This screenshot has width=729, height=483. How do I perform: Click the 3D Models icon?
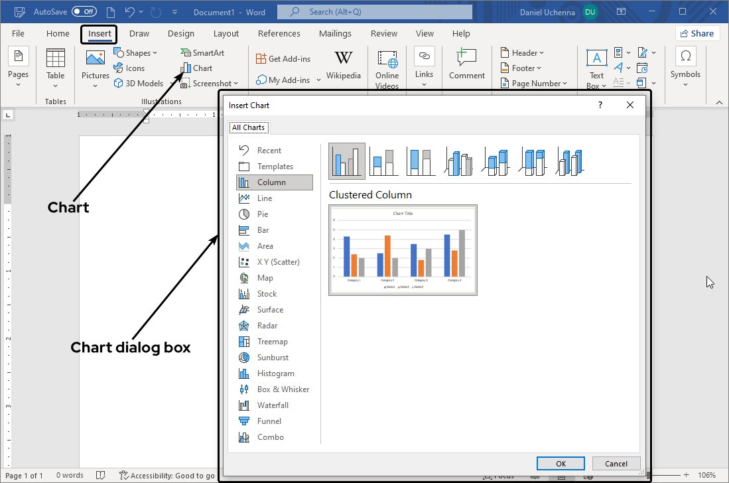119,84
